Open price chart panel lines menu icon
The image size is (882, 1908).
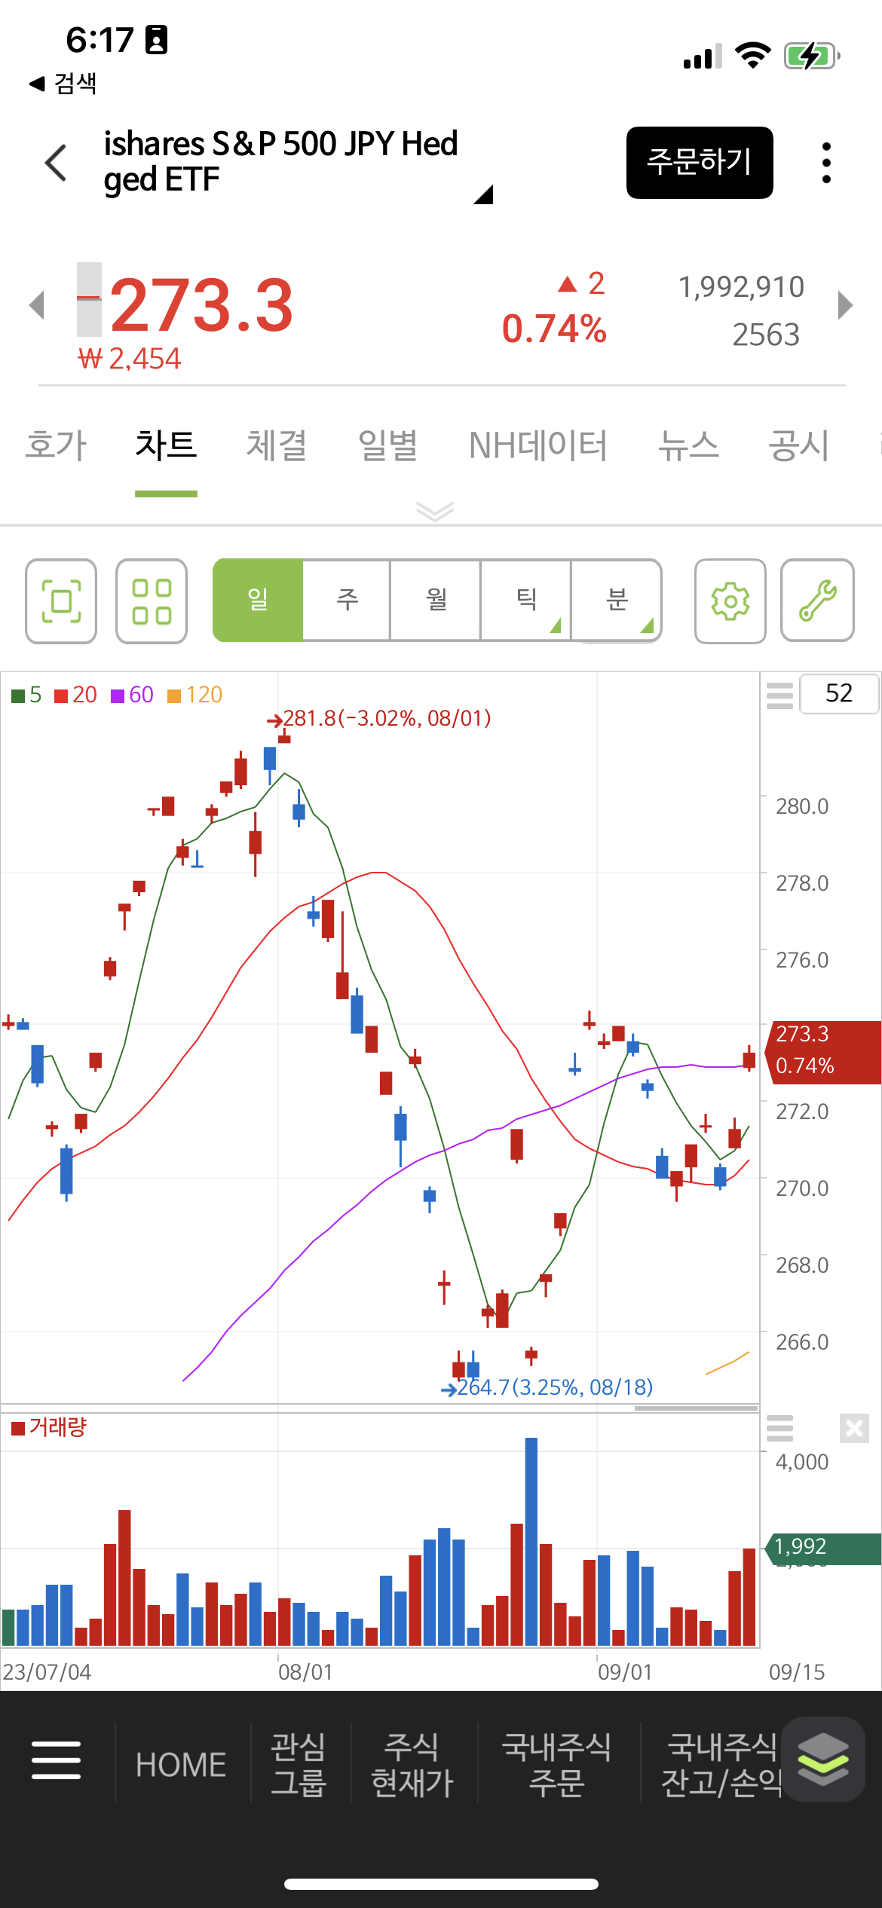click(779, 695)
